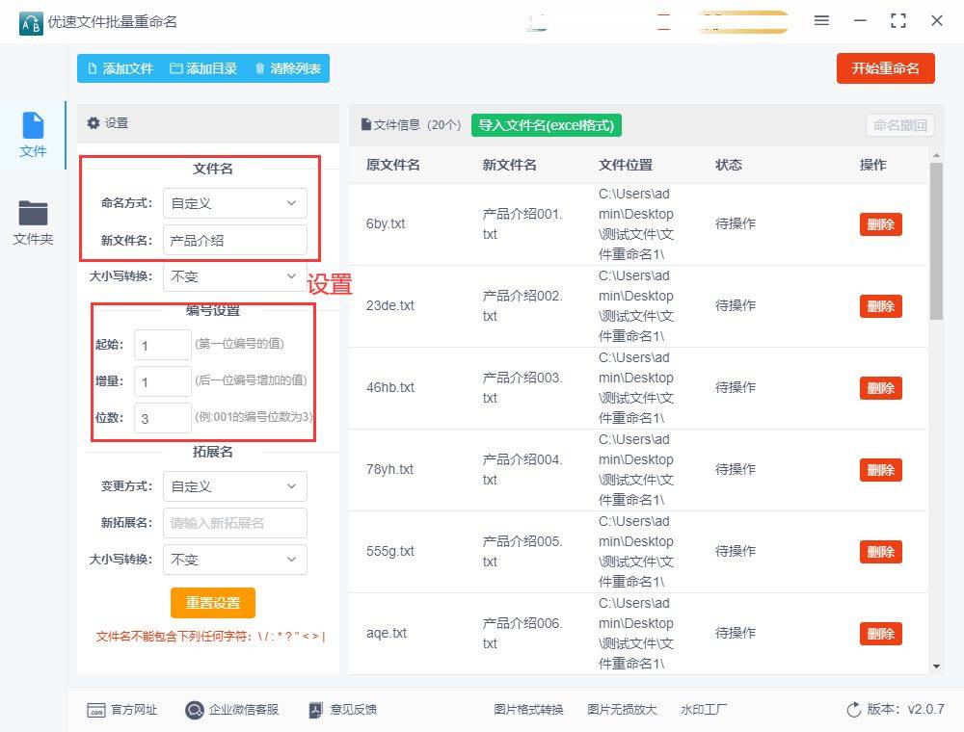
Task: Delete the aqe.txt row
Action: 880,633
